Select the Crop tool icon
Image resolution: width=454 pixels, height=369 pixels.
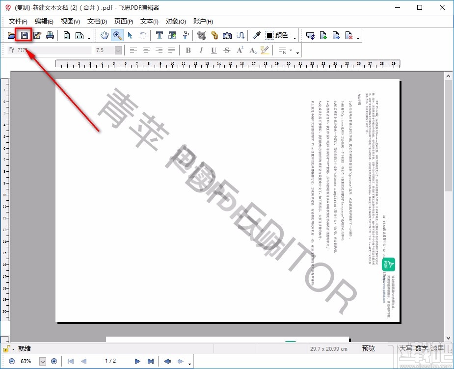[201, 35]
